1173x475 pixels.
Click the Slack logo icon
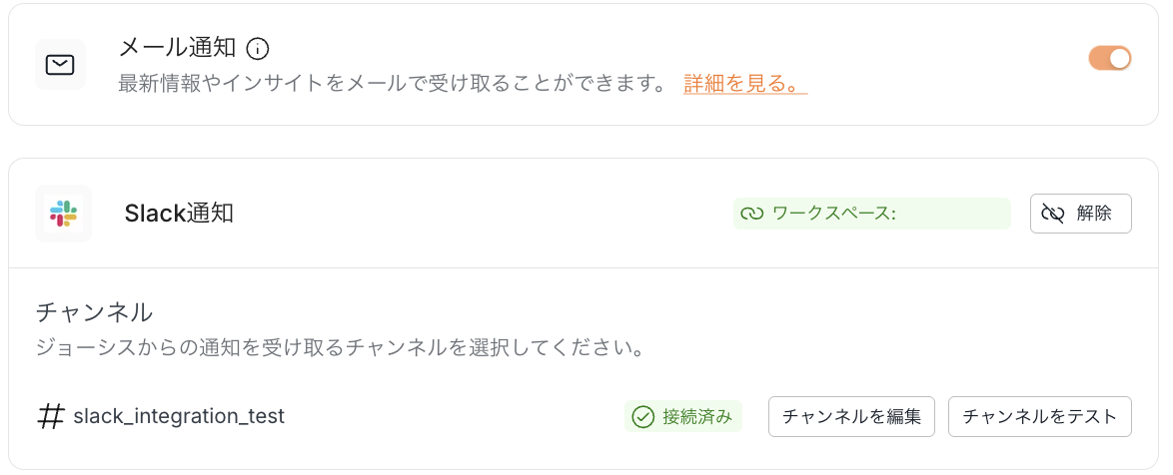click(x=63, y=214)
